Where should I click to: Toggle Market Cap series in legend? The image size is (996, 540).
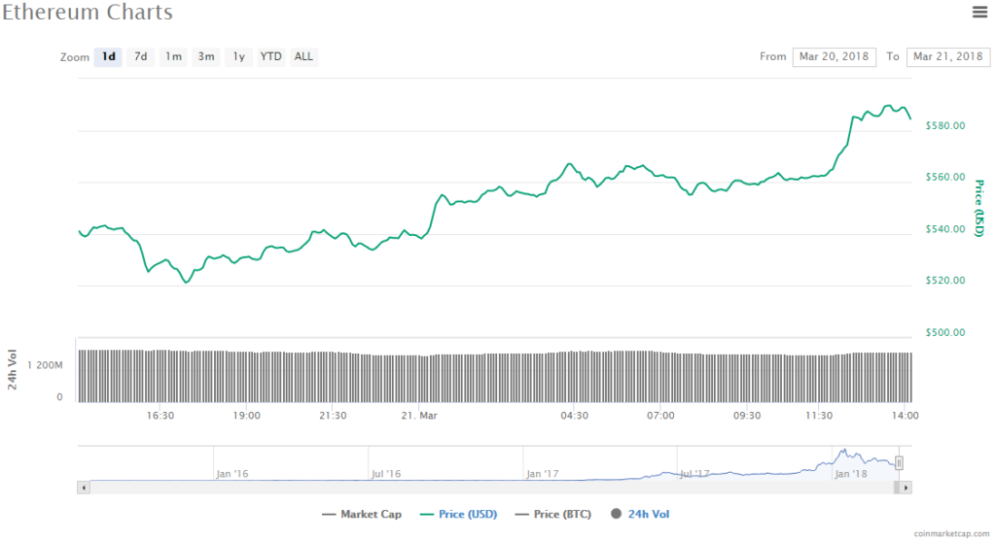(361, 514)
